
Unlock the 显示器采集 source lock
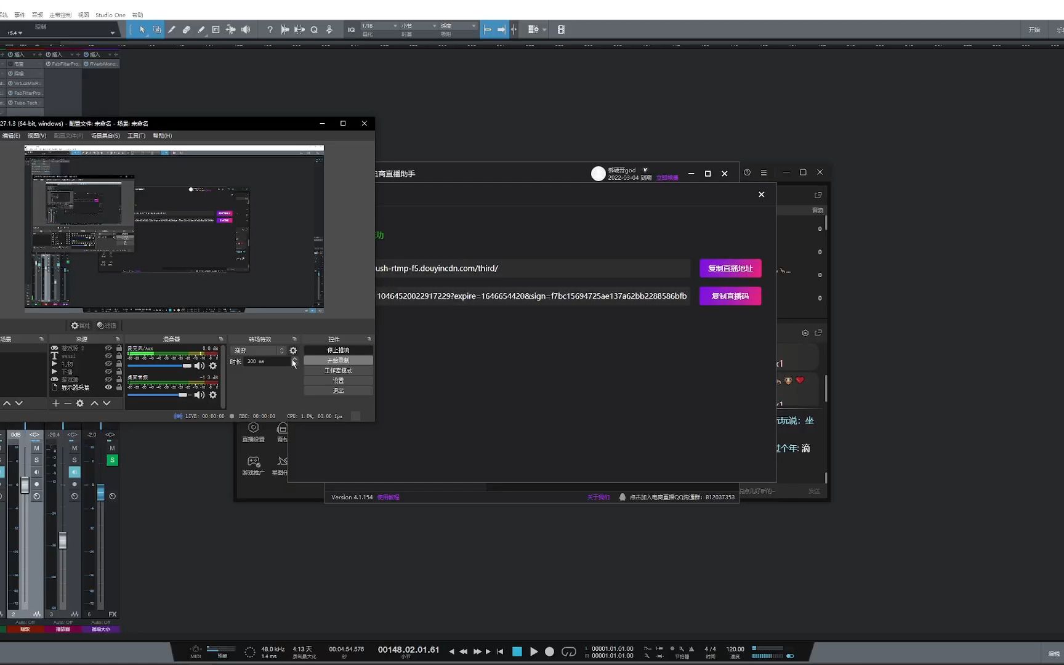(x=119, y=387)
